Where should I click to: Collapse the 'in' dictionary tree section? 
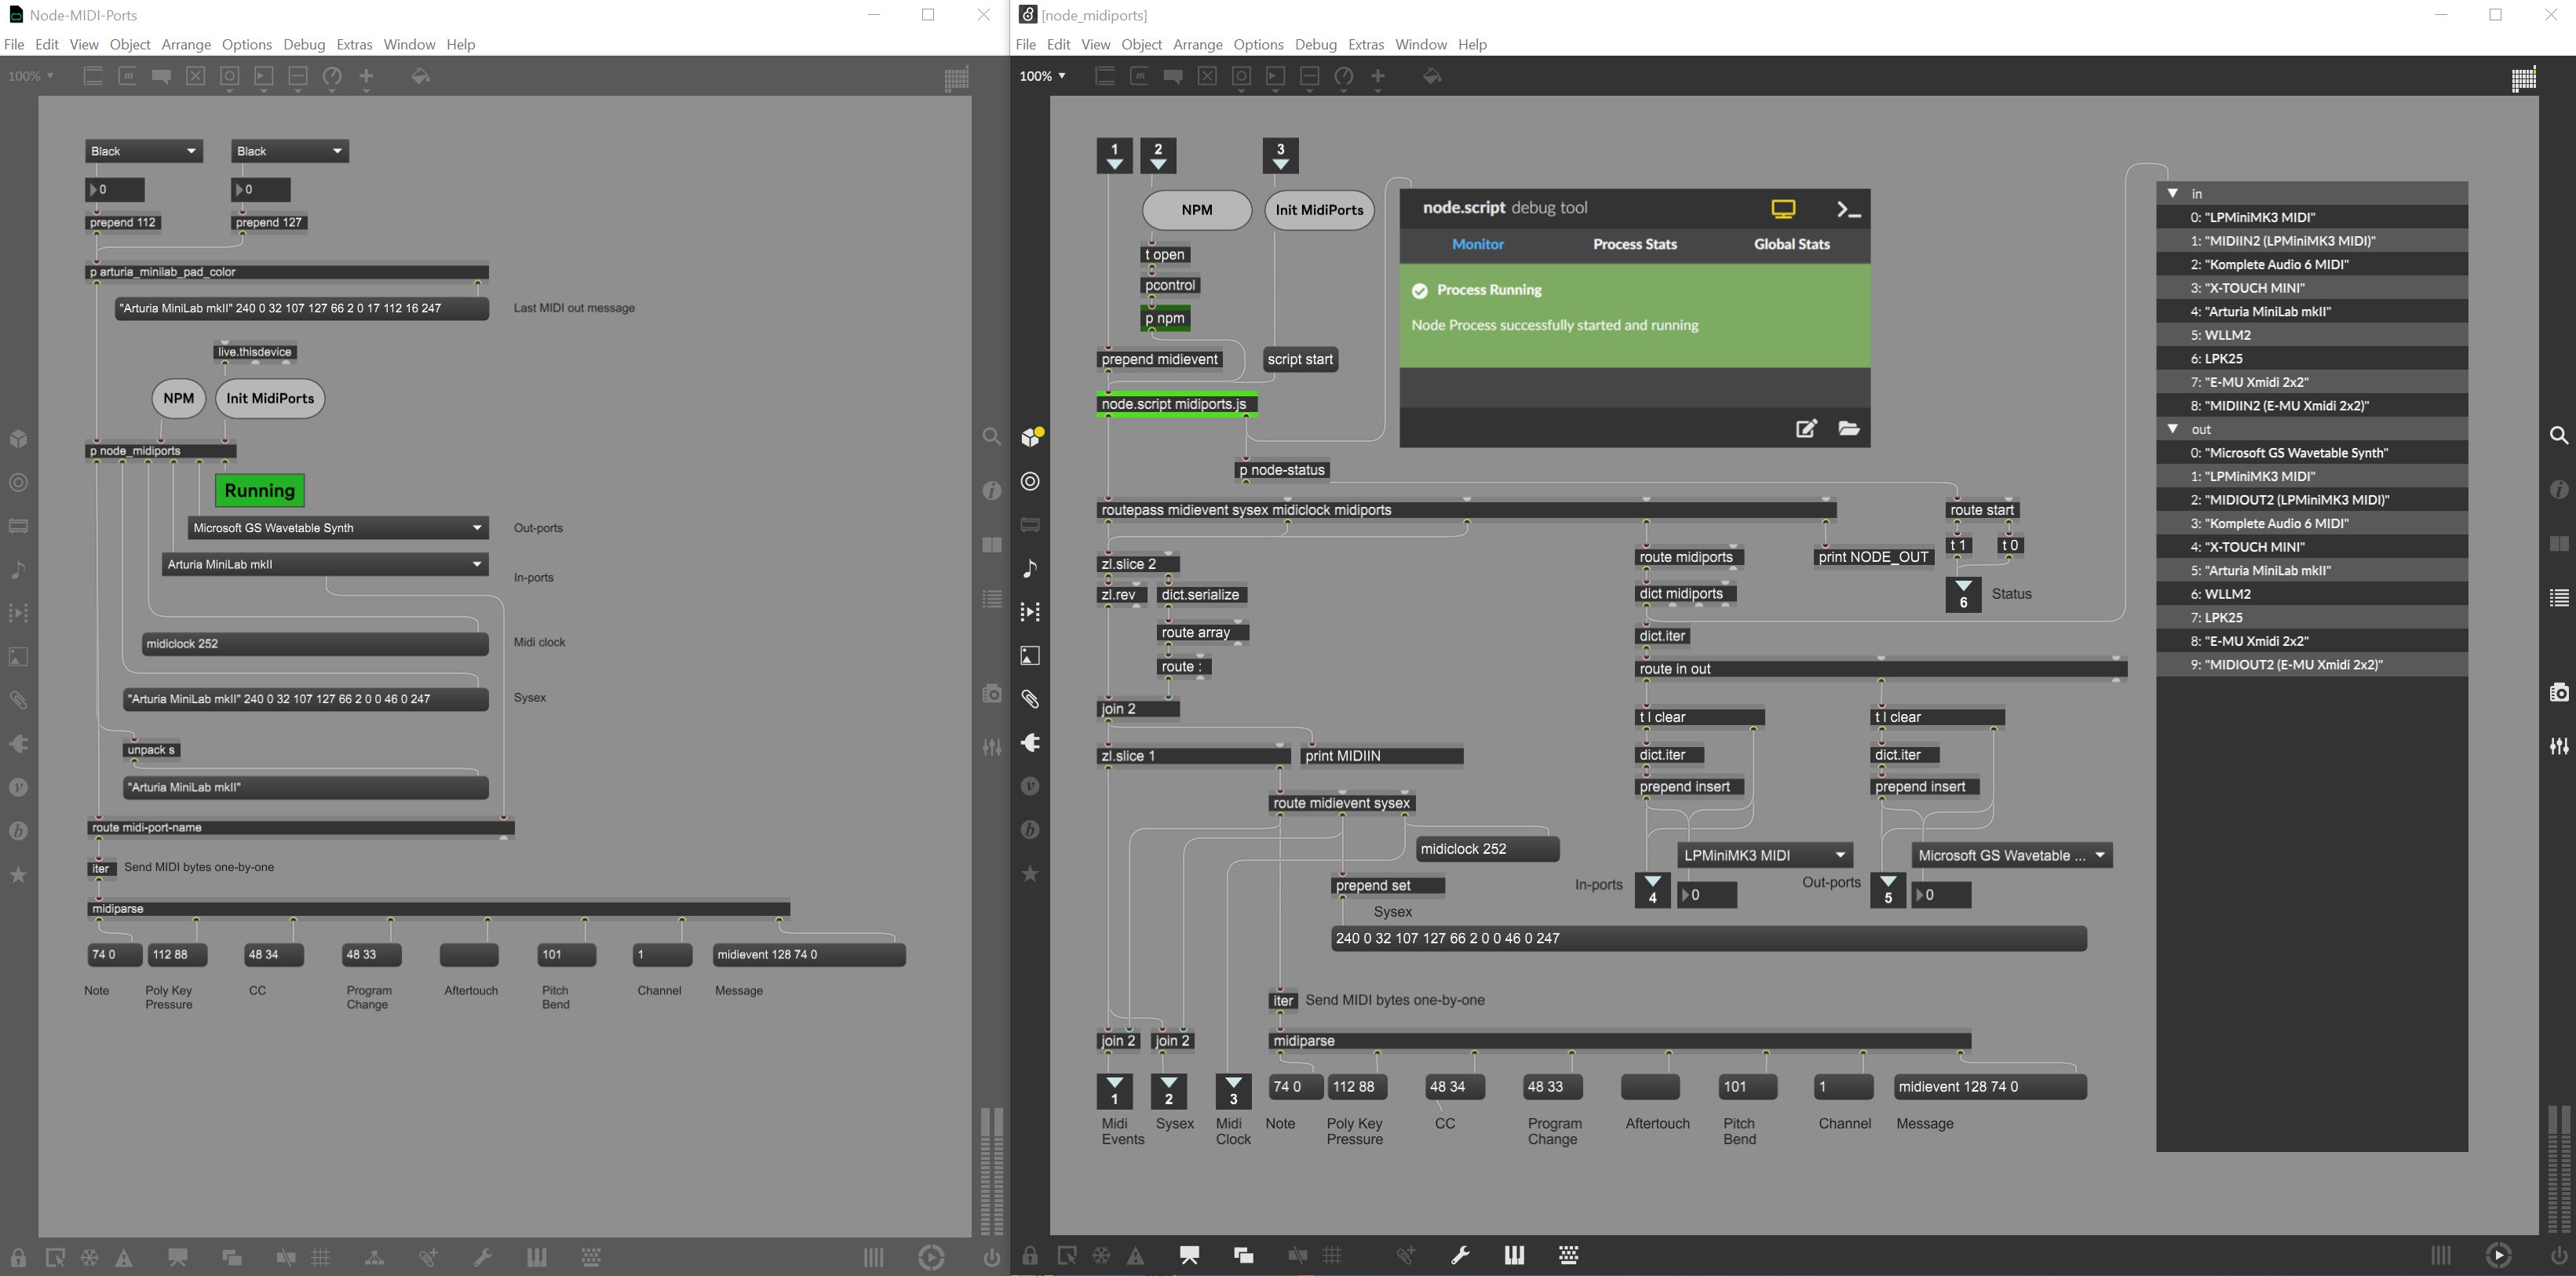(x=2172, y=193)
